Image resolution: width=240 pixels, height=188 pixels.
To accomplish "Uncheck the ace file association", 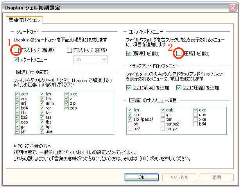I will [x=17, y=94].
